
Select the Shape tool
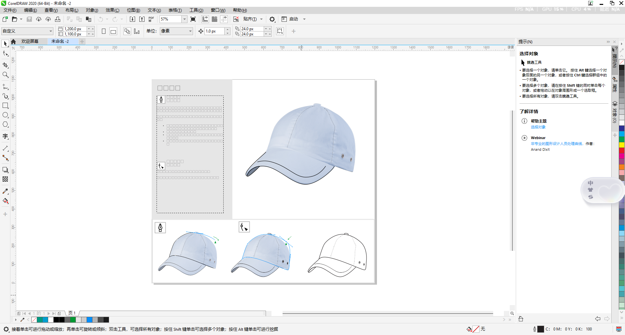click(5, 53)
